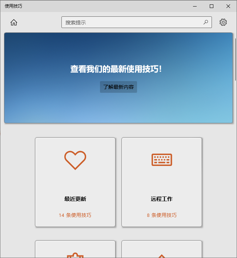Image resolution: width=237 pixels, height=258 pixels.
Task: Click the magnifier search icon
Action: click(x=206, y=22)
